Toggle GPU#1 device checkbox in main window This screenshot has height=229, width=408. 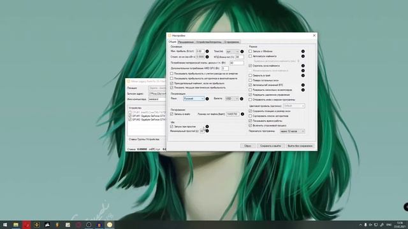130,116
